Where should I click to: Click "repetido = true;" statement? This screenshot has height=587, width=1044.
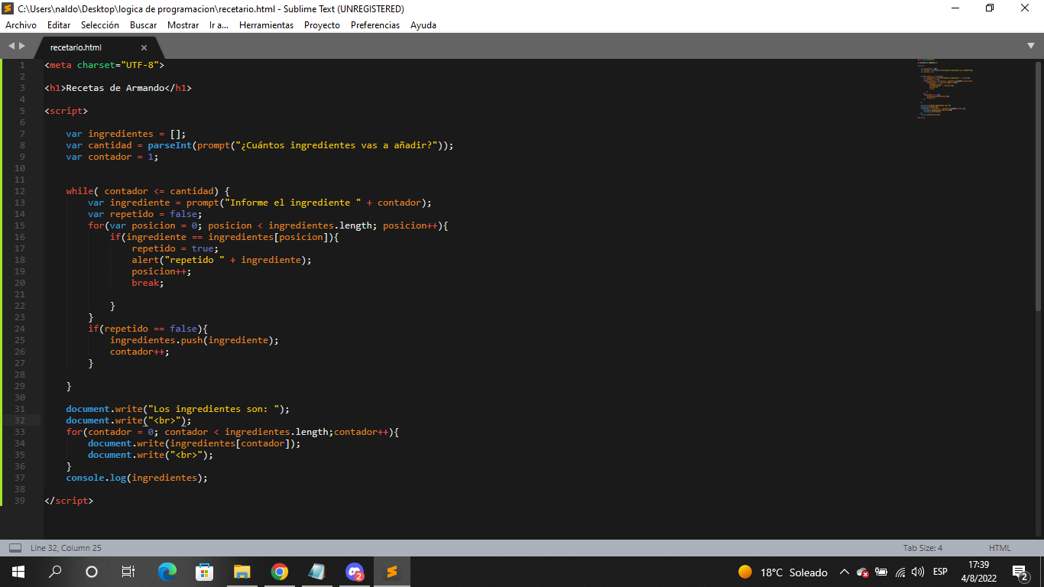pyautogui.click(x=175, y=248)
